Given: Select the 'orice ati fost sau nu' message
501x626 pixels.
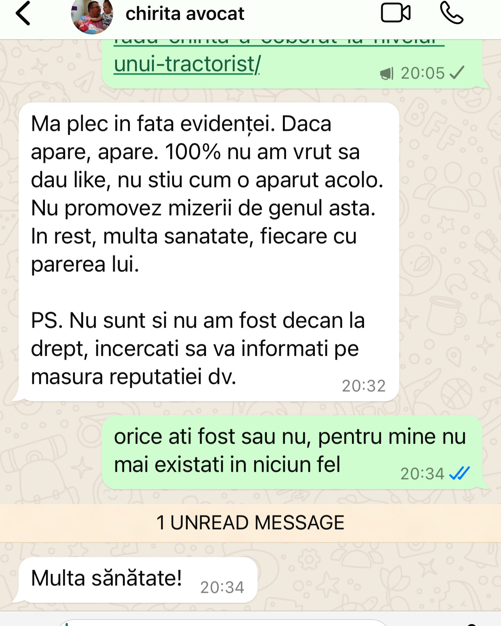Looking at the screenshot, I should pos(292,452).
